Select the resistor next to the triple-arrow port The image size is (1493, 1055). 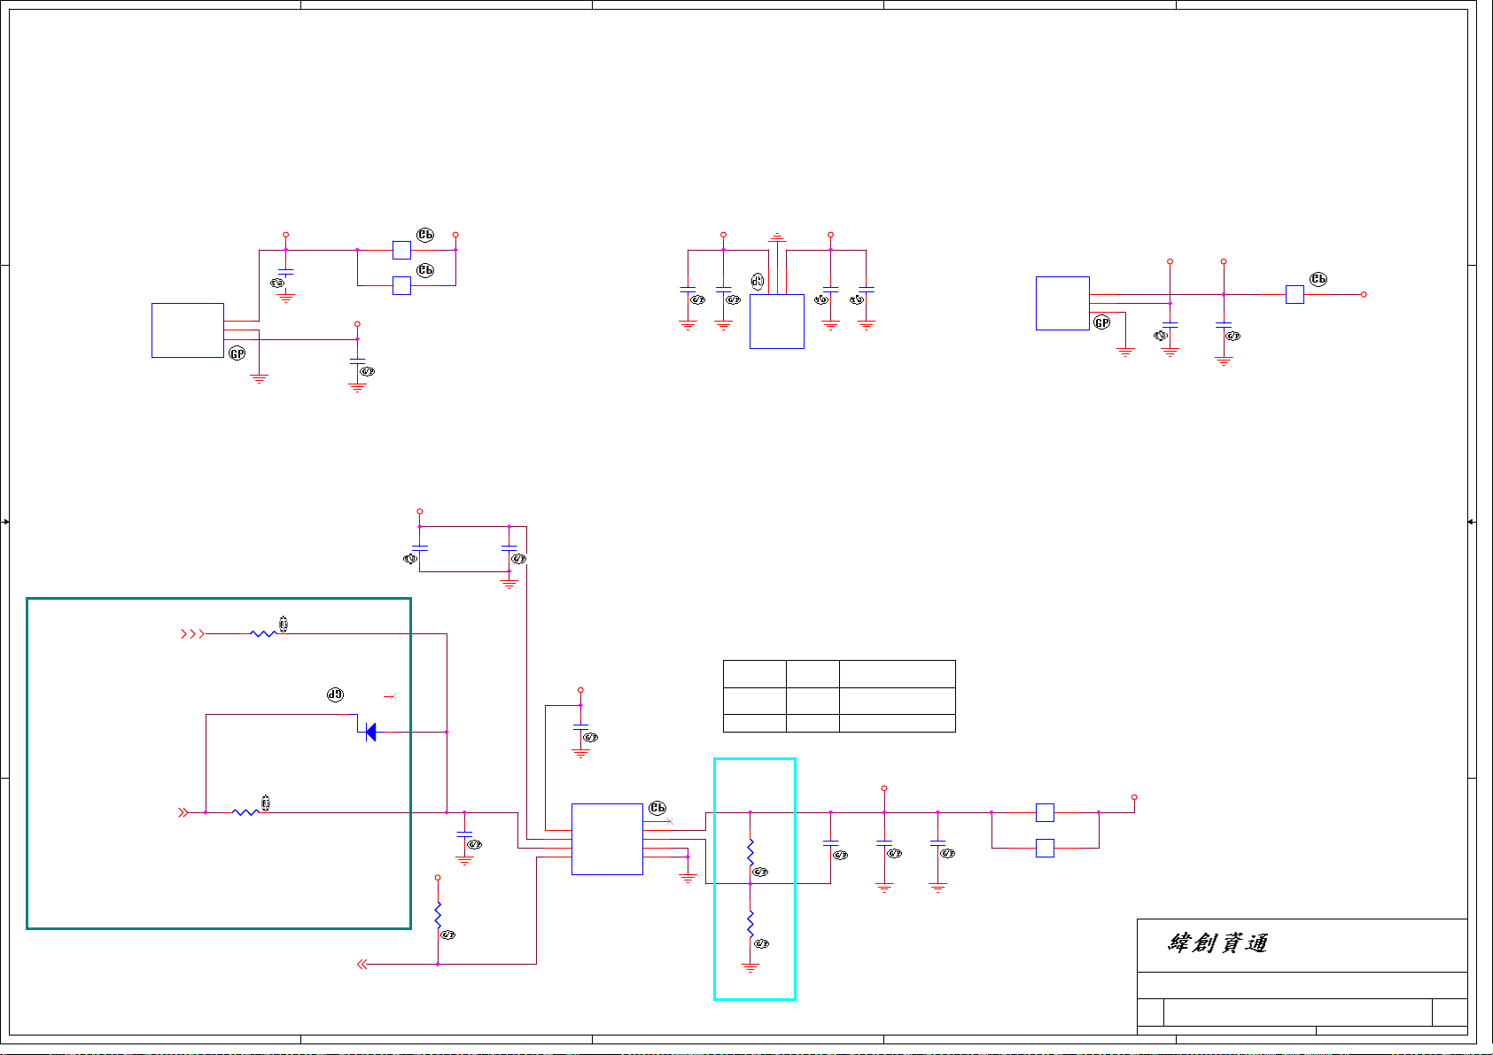point(263,633)
